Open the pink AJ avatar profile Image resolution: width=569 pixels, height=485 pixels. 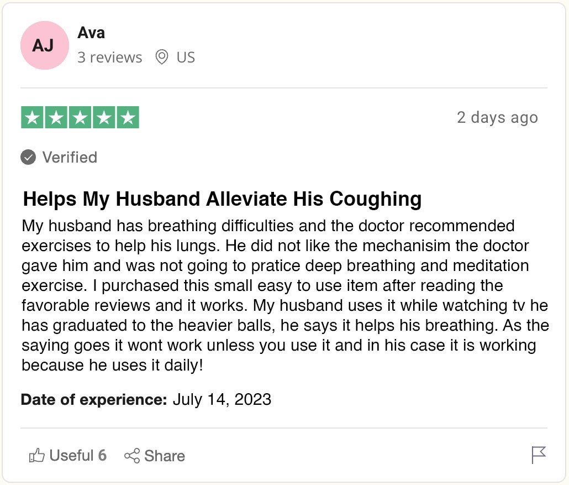tap(45, 45)
